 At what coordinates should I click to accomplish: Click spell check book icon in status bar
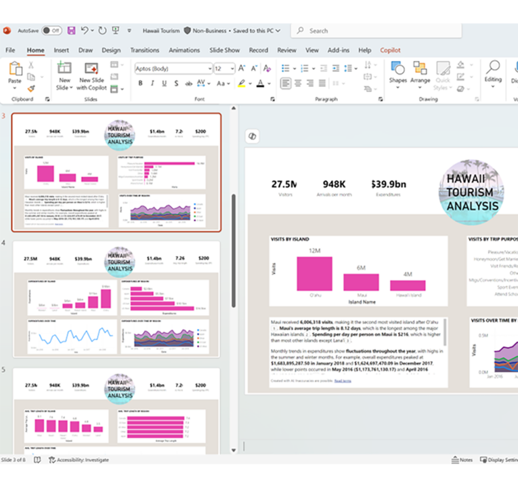pos(37,460)
